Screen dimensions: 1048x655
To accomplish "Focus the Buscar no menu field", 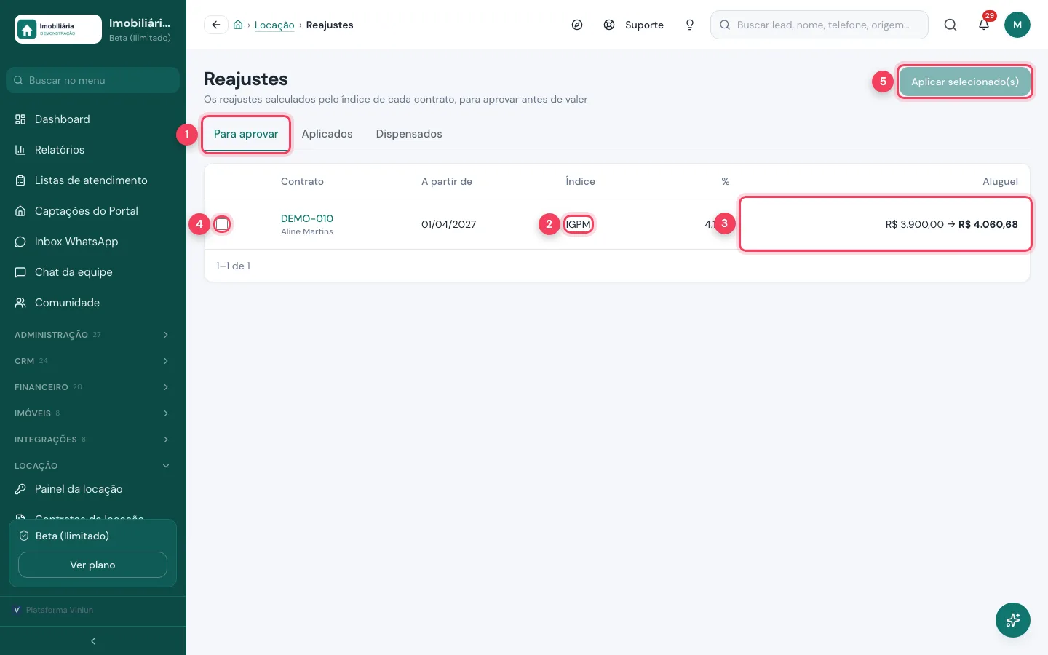I will (93, 80).
